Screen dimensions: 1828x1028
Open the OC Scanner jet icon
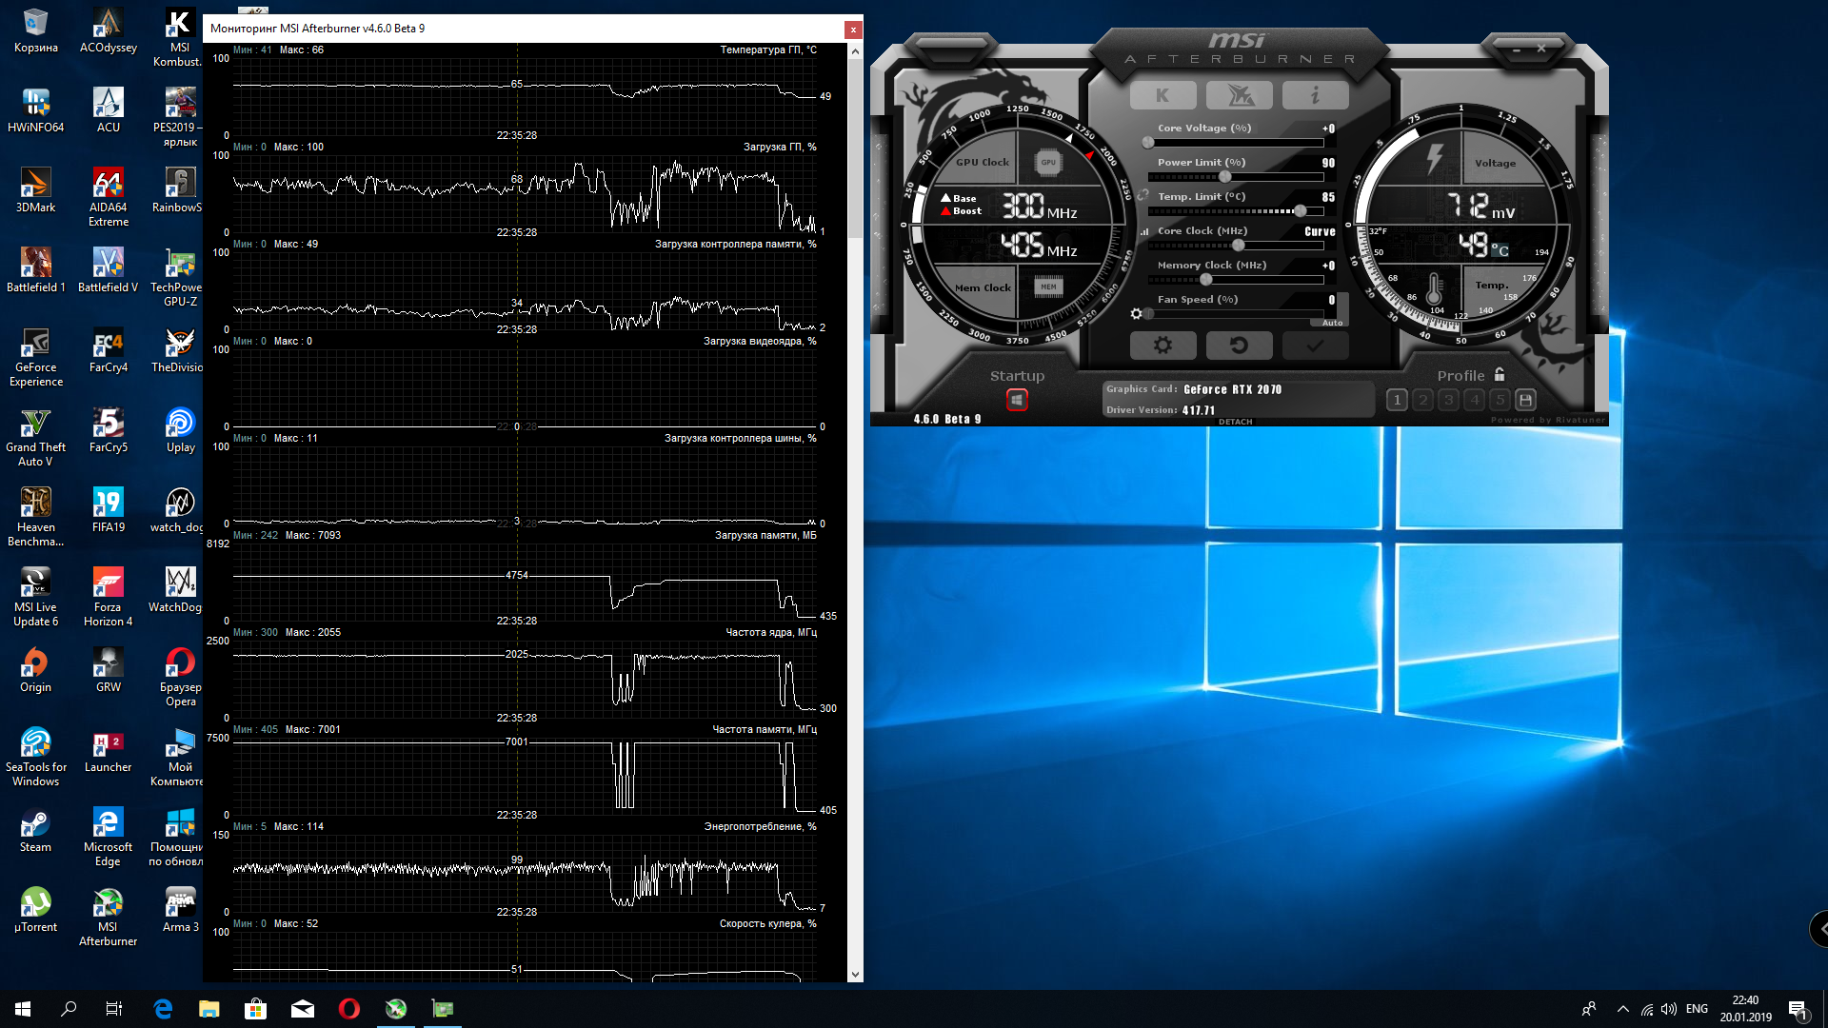(x=1239, y=95)
